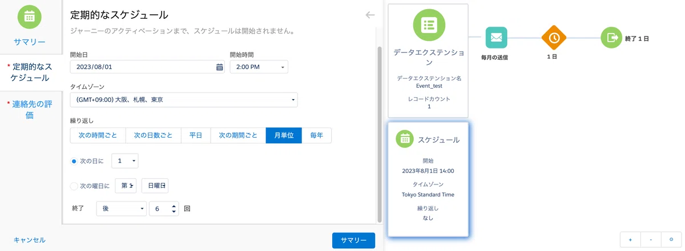This screenshot has width=685, height=251.
Task: Open 連絡先の評価 sidebar step
Action: [30, 109]
